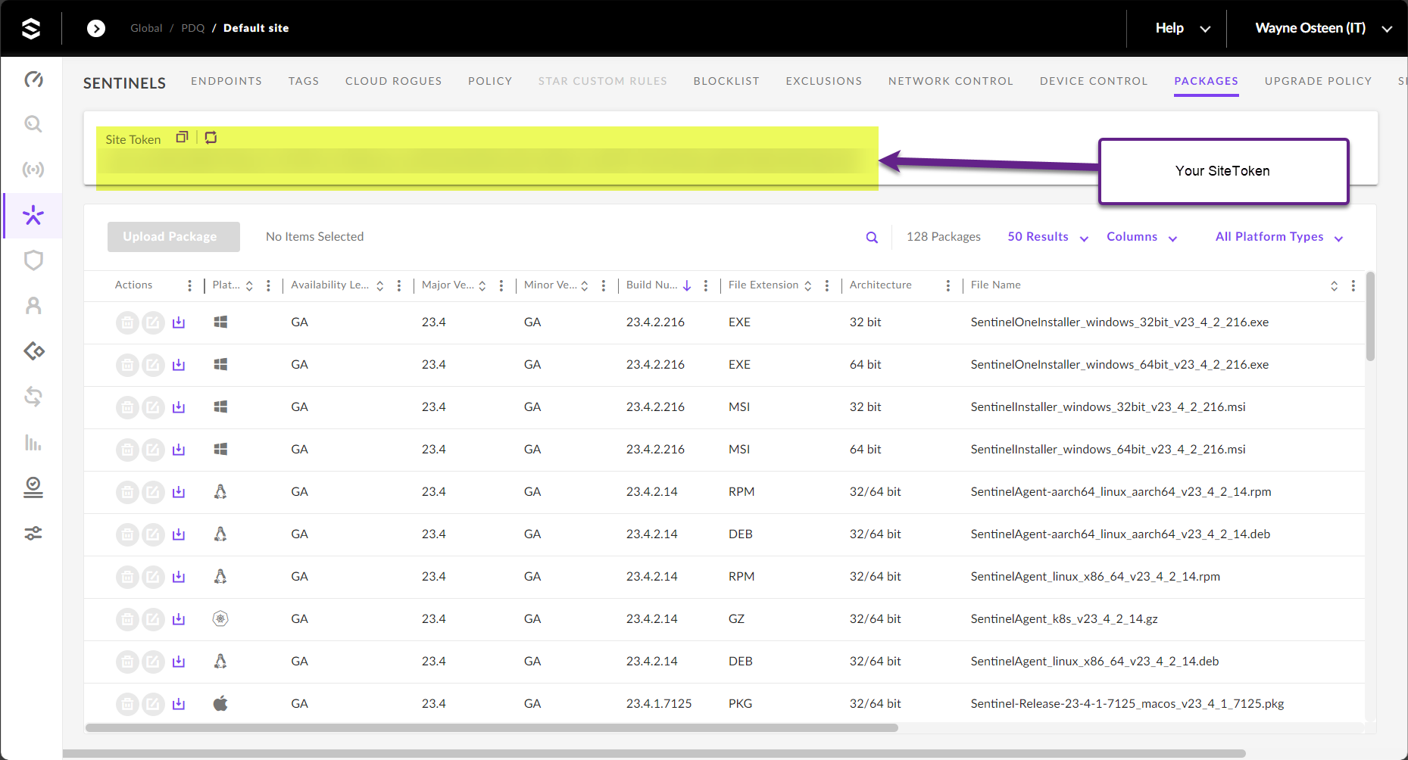This screenshot has width=1408, height=760.
Task: Navigate to PDQ in breadcrumb
Action: click(192, 28)
